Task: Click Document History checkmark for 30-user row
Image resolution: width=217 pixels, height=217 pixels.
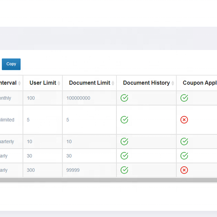Action: point(124,156)
